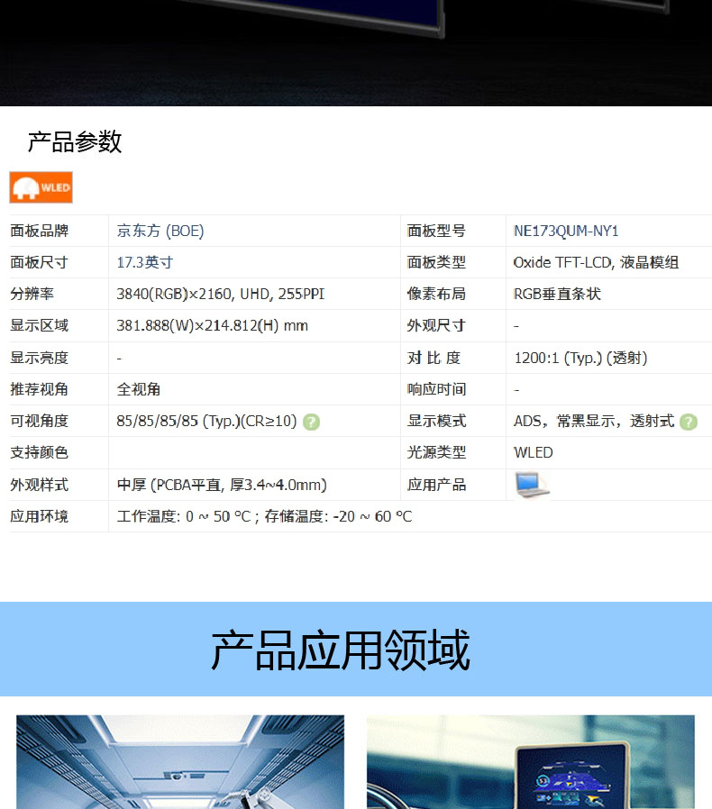Open the 京东方 (BOE) brand link
The height and width of the screenshot is (809, 712).
pyautogui.click(x=160, y=231)
